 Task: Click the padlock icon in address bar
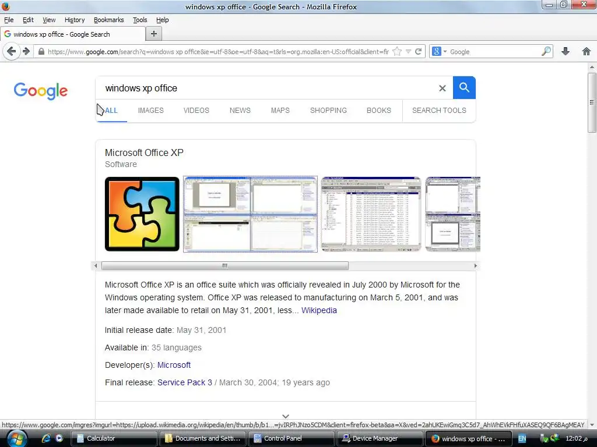[41, 51]
